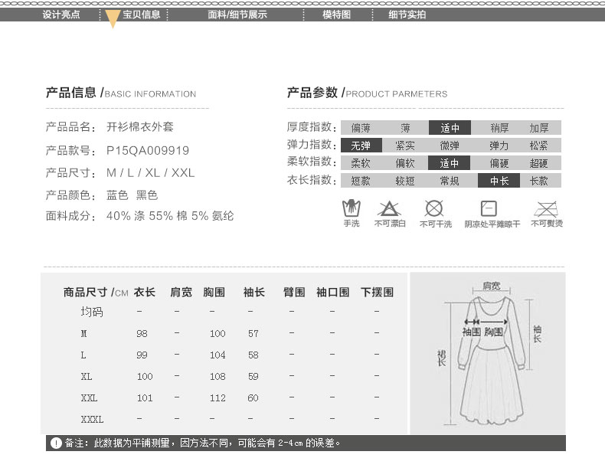The height and width of the screenshot is (458, 605).
Task: Click 弹力 elasticity option
Action: click(x=499, y=146)
